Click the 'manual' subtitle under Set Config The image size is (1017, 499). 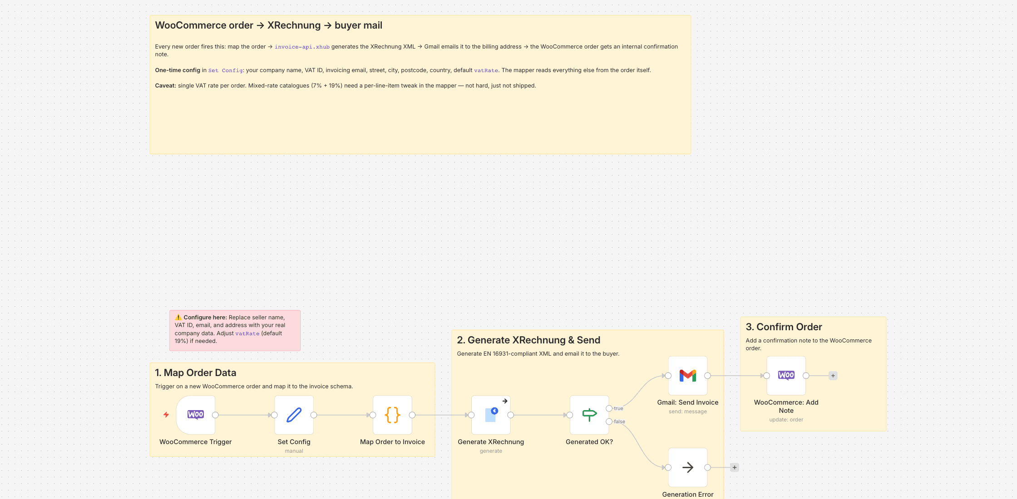coord(294,451)
